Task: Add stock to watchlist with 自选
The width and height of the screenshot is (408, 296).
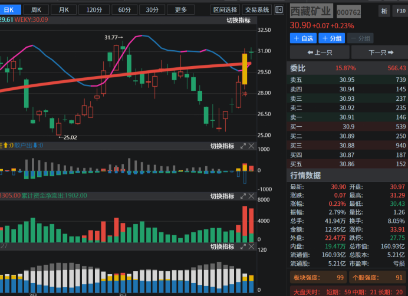Action: pos(303,38)
